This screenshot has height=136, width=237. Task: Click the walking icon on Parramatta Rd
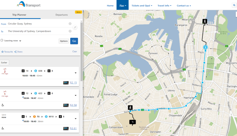coord(130,108)
